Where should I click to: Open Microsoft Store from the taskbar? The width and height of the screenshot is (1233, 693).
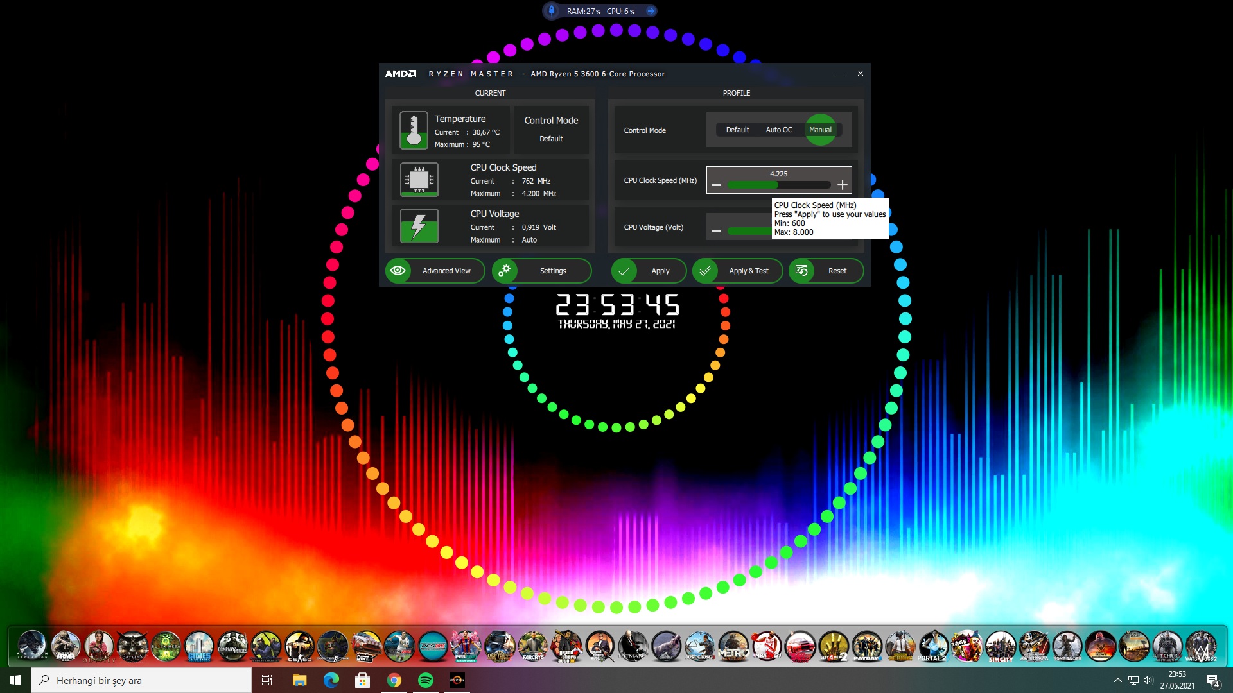pyautogui.click(x=362, y=680)
